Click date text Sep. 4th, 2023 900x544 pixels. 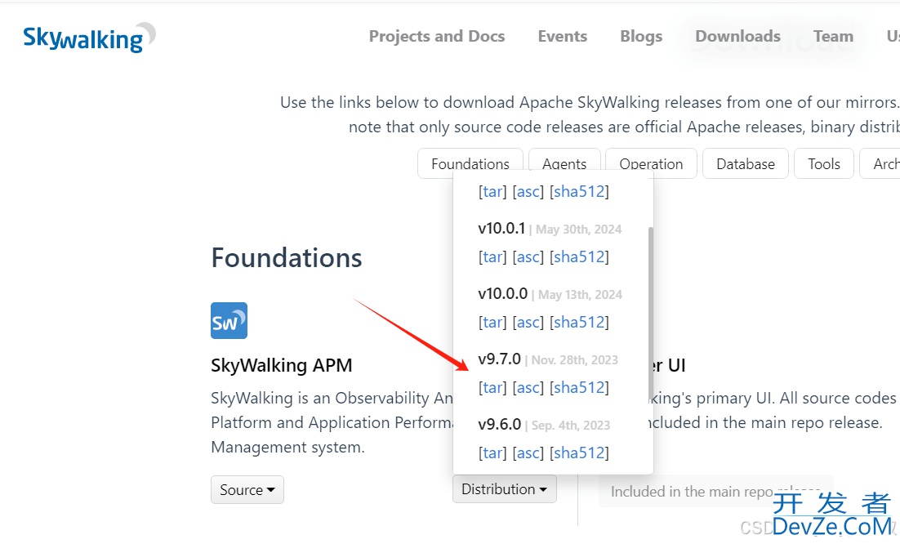[x=571, y=426]
